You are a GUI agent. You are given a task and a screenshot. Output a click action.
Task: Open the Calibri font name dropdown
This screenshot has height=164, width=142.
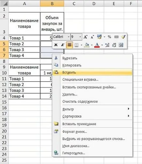(x=69, y=37)
